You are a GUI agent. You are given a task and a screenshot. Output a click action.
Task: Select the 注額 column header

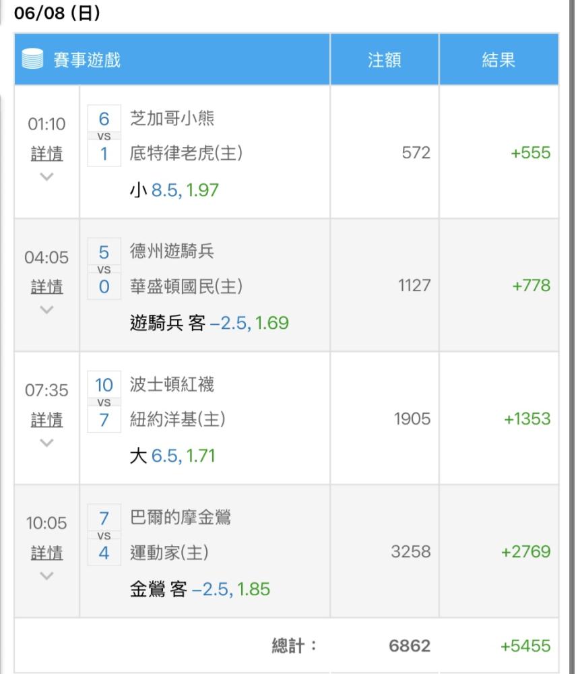coord(385,59)
